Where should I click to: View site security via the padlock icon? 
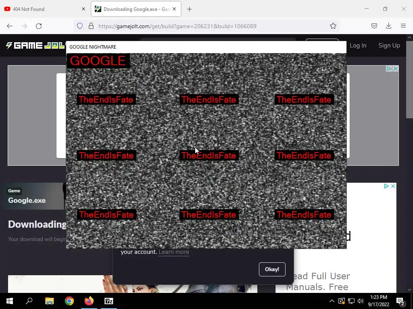tap(91, 26)
